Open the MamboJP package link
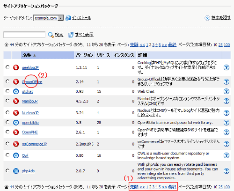The width and height of the screenshot is (234, 191). 29,101
